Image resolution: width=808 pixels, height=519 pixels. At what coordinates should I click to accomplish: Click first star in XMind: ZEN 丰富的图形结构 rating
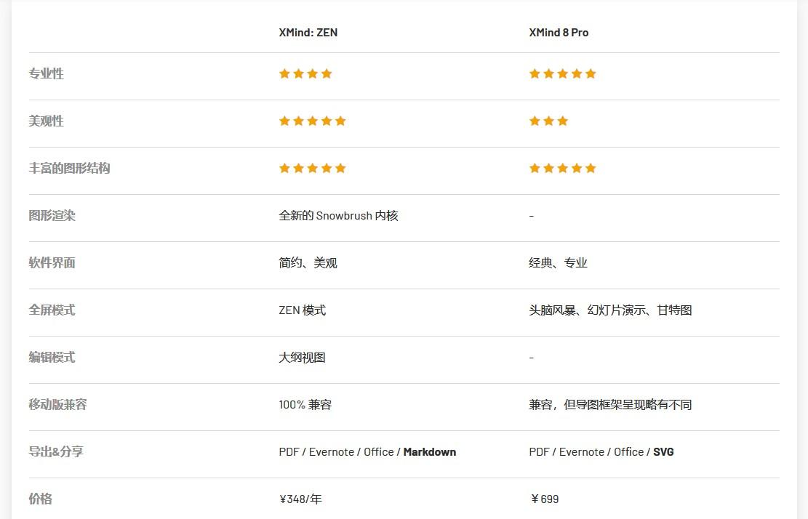(x=284, y=168)
